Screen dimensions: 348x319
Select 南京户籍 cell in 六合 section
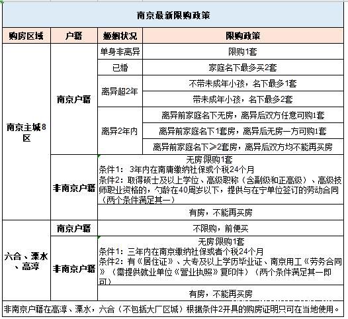pyautogui.click(x=74, y=228)
